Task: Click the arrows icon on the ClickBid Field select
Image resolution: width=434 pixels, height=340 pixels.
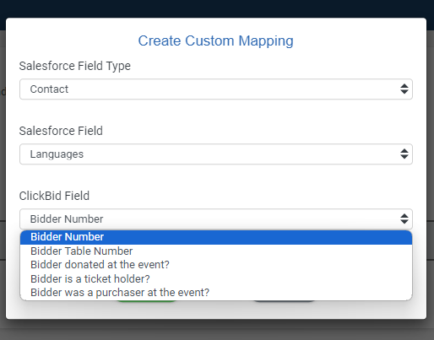Action: tap(404, 219)
